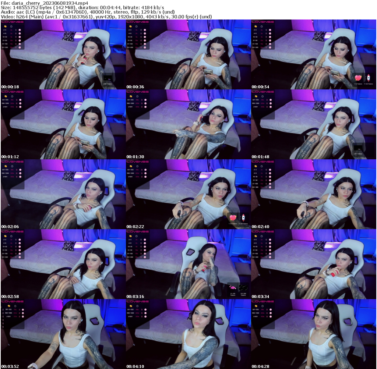377x369 pixels.
Task: Click the clock icon atop the Lovense menu
Action: (11, 26)
